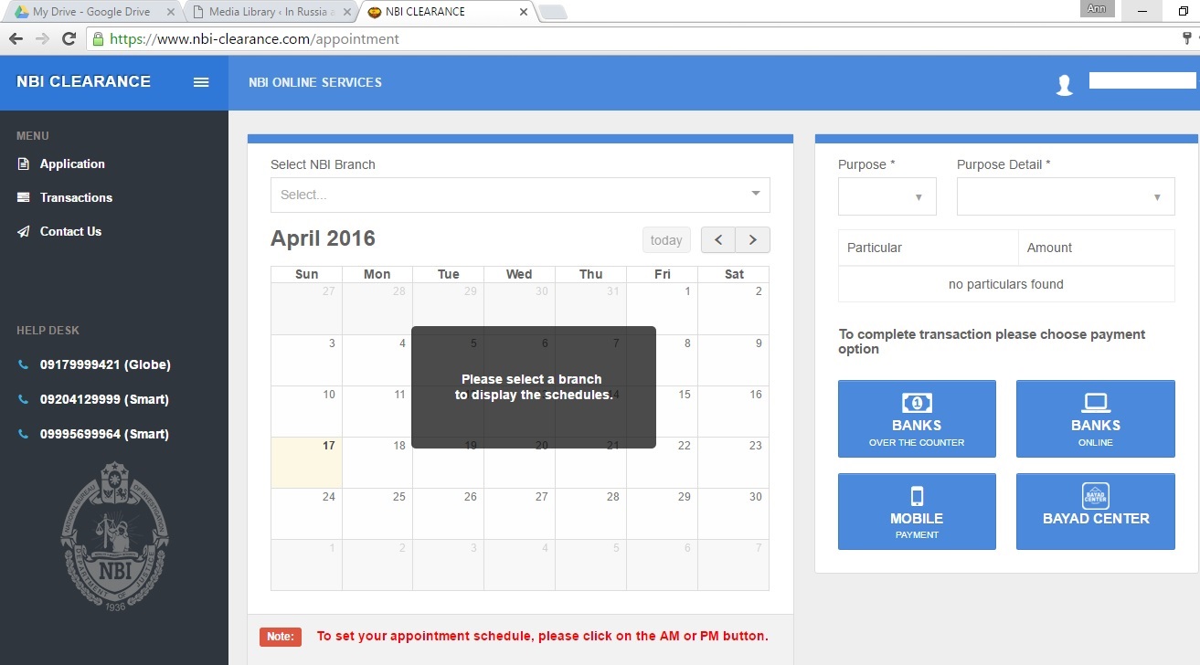Select April 22 on the calendar
Screen dimensions: 1200x665
[662, 462]
